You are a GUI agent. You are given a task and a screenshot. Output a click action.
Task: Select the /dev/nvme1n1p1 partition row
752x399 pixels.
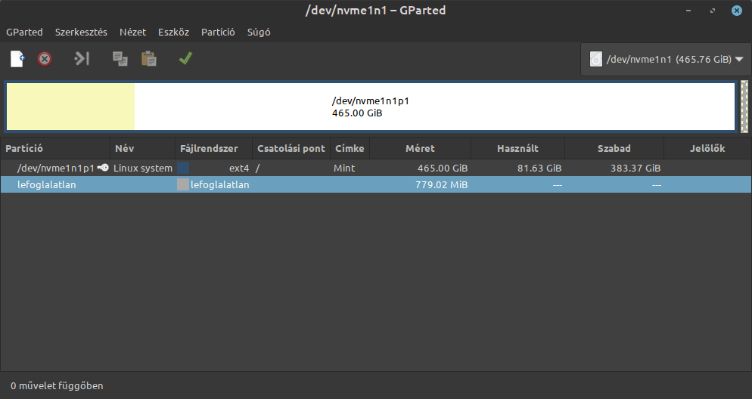pos(376,168)
